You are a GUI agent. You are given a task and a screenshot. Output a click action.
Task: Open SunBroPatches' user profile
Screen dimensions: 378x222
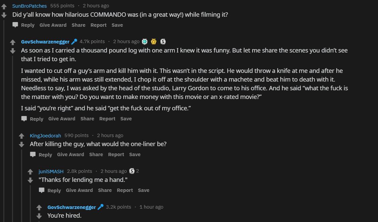click(x=29, y=6)
